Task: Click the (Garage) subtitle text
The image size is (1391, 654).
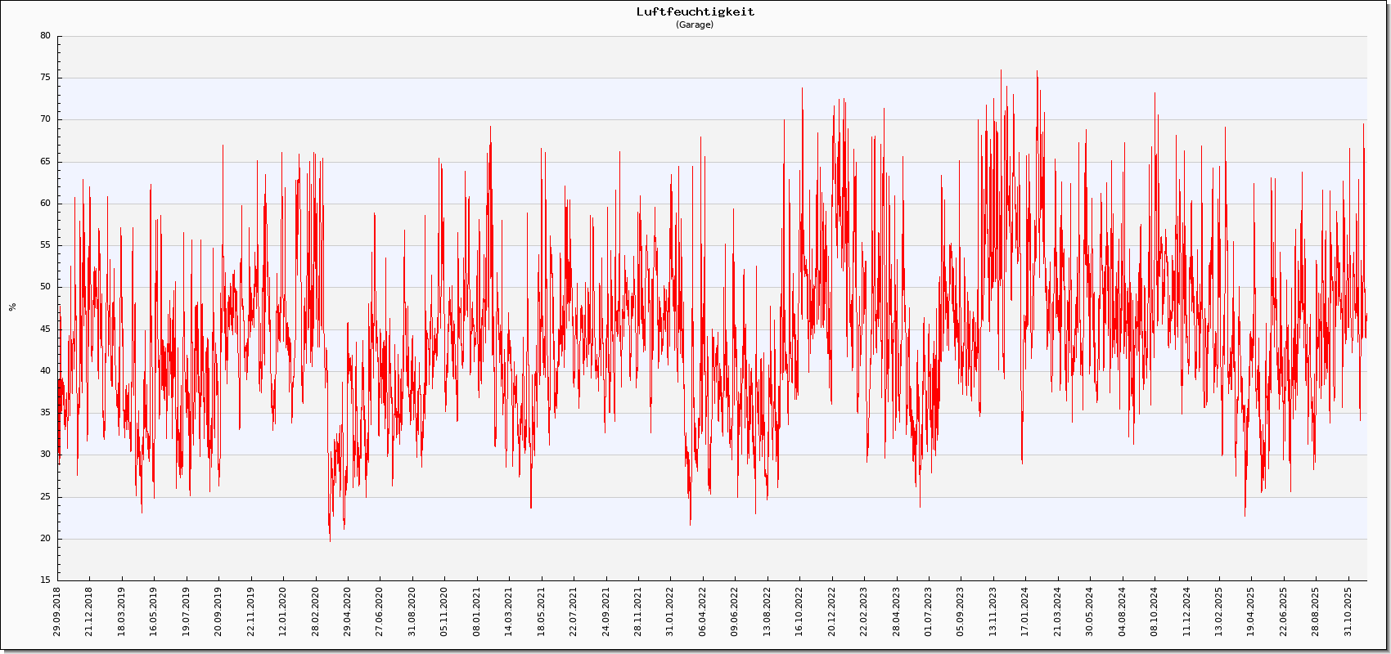Action: point(695,25)
